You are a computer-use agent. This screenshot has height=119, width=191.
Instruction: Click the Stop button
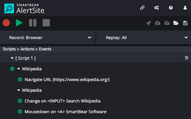pos(46,23)
